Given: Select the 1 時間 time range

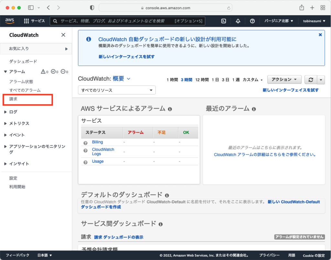Looking at the screenshot, I should 172,80.
